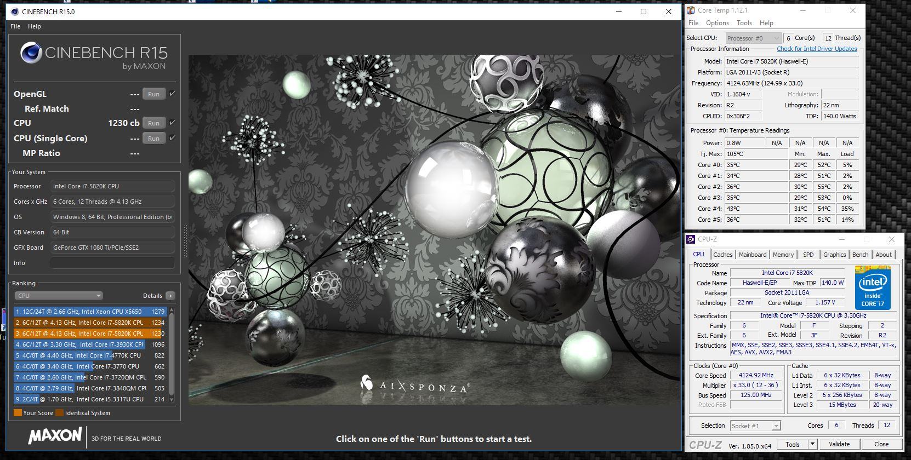
Task: Open the Cinebench File menu
Action: coord(15,26)
